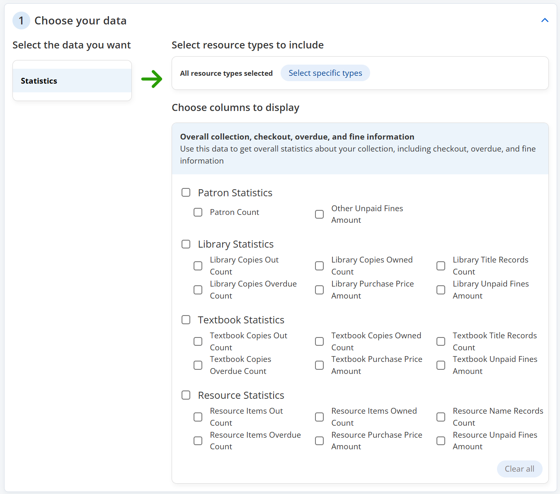Viewport: 560px width, 494px height.
Task: Check the Textbook Statistics group checkbox
Action: tap(186, 320)
